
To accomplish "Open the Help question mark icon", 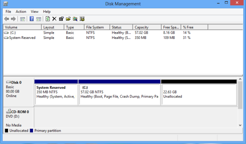I will point(32,19).
